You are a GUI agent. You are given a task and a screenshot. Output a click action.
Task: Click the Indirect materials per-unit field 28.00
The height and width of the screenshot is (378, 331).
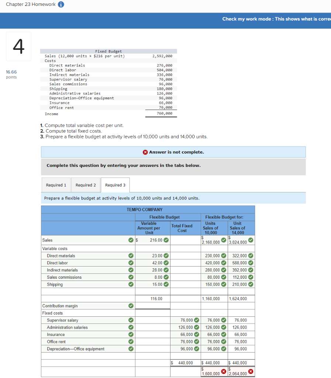coord(153,270)
